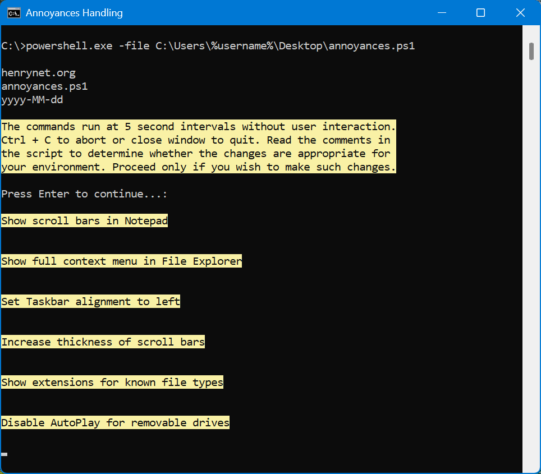Click the standalone annoyances.ps1 line under henrynet.org
Viewport: 541px width, 474px height.
click(x=44, y=86)
